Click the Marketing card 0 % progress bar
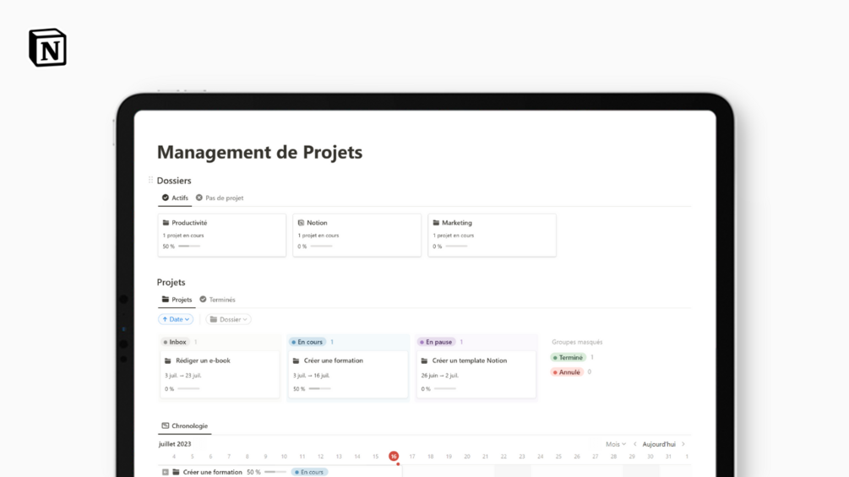The width and height of the screenshot is (849, 477). point(456,246)
